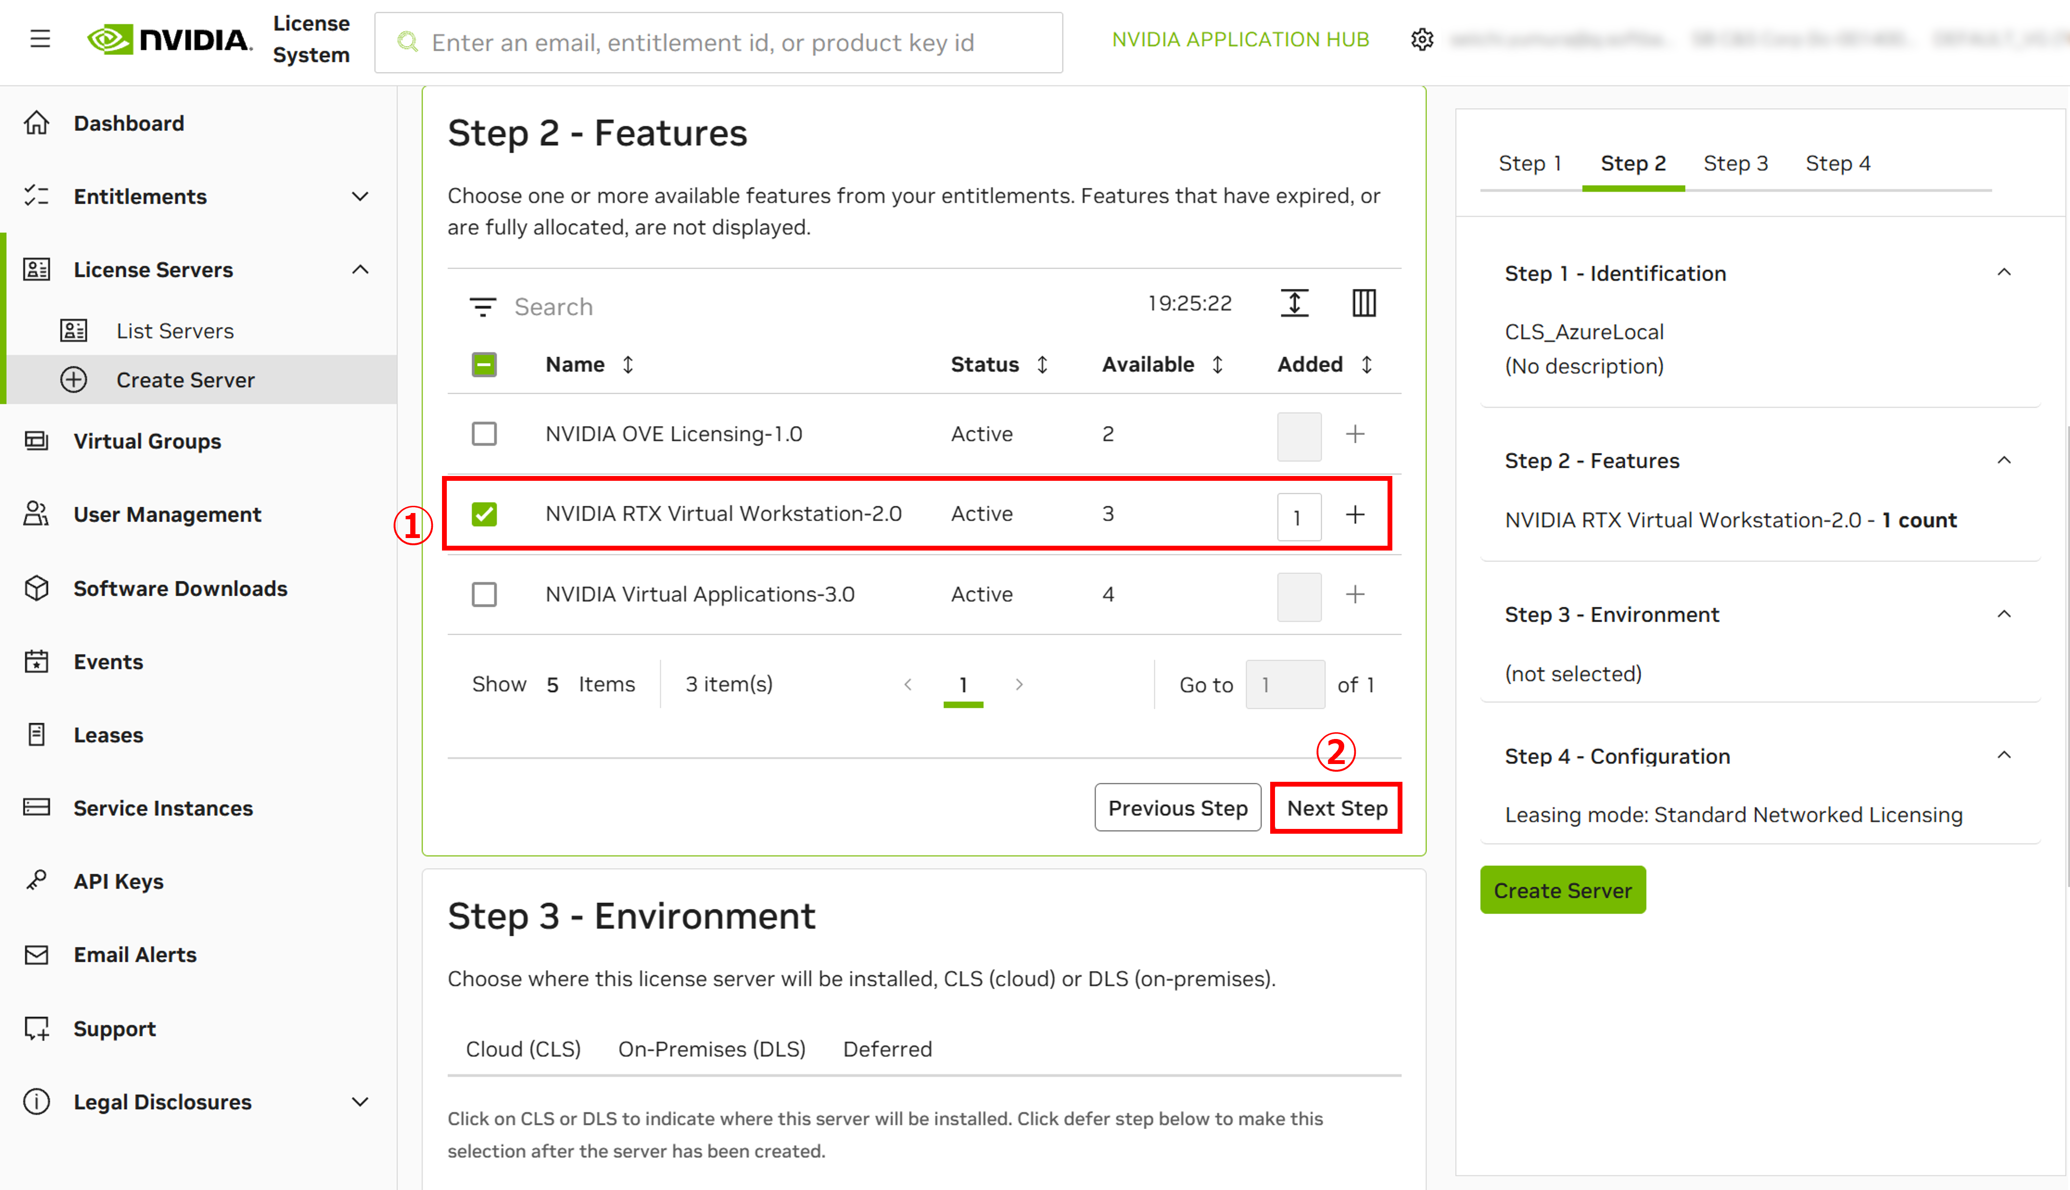This screenshot has height=1190, width=2070.
Task: Sort the table by Available
Action: point(1217,364)
